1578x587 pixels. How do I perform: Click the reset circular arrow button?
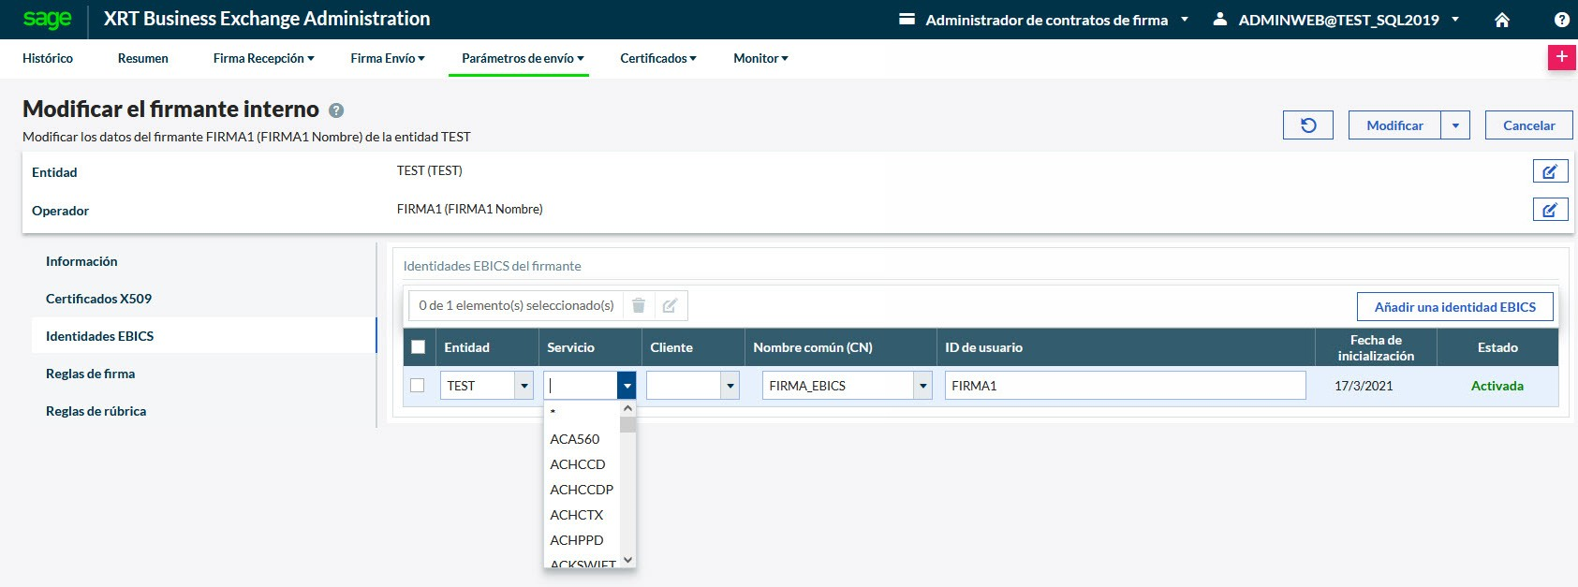1308,125
